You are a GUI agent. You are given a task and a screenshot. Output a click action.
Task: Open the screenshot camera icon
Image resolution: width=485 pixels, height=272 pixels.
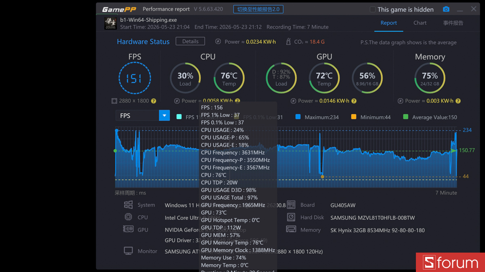pos(446,9)
